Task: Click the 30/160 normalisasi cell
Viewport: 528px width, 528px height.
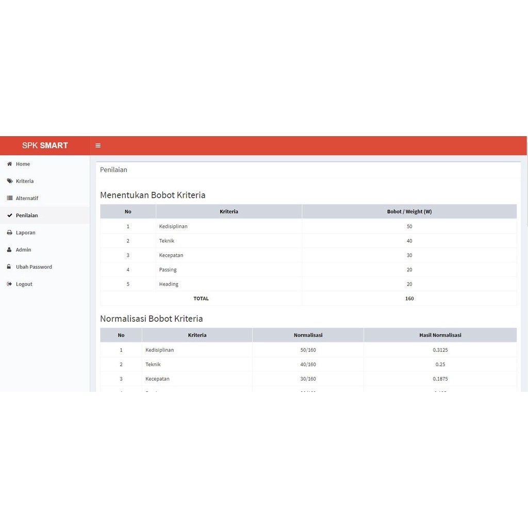Action: pyautogui.click(x=308, y=379)
